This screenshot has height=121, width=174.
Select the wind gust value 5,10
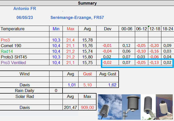(87, 85)
